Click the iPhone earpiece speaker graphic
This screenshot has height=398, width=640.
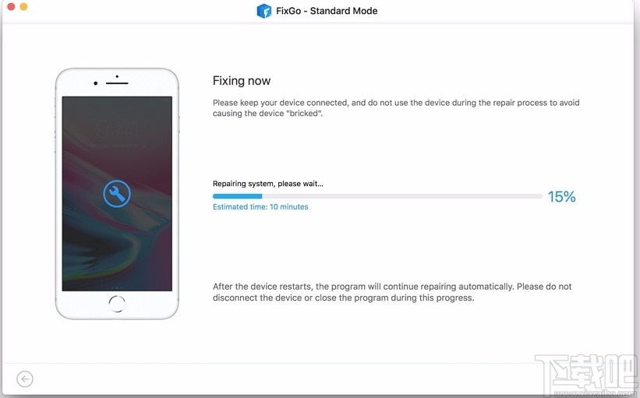pyautogui.click(x=117, y=83)
